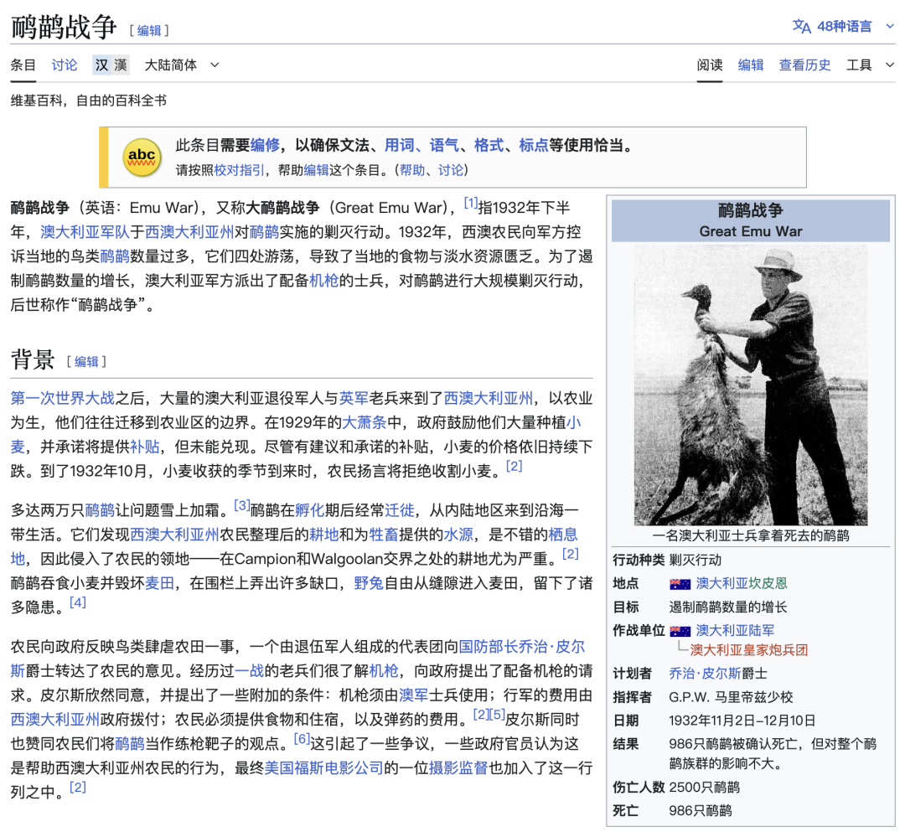905x832 pixels.
Task: Select the 条目 article tab
Action: point(23,65)
